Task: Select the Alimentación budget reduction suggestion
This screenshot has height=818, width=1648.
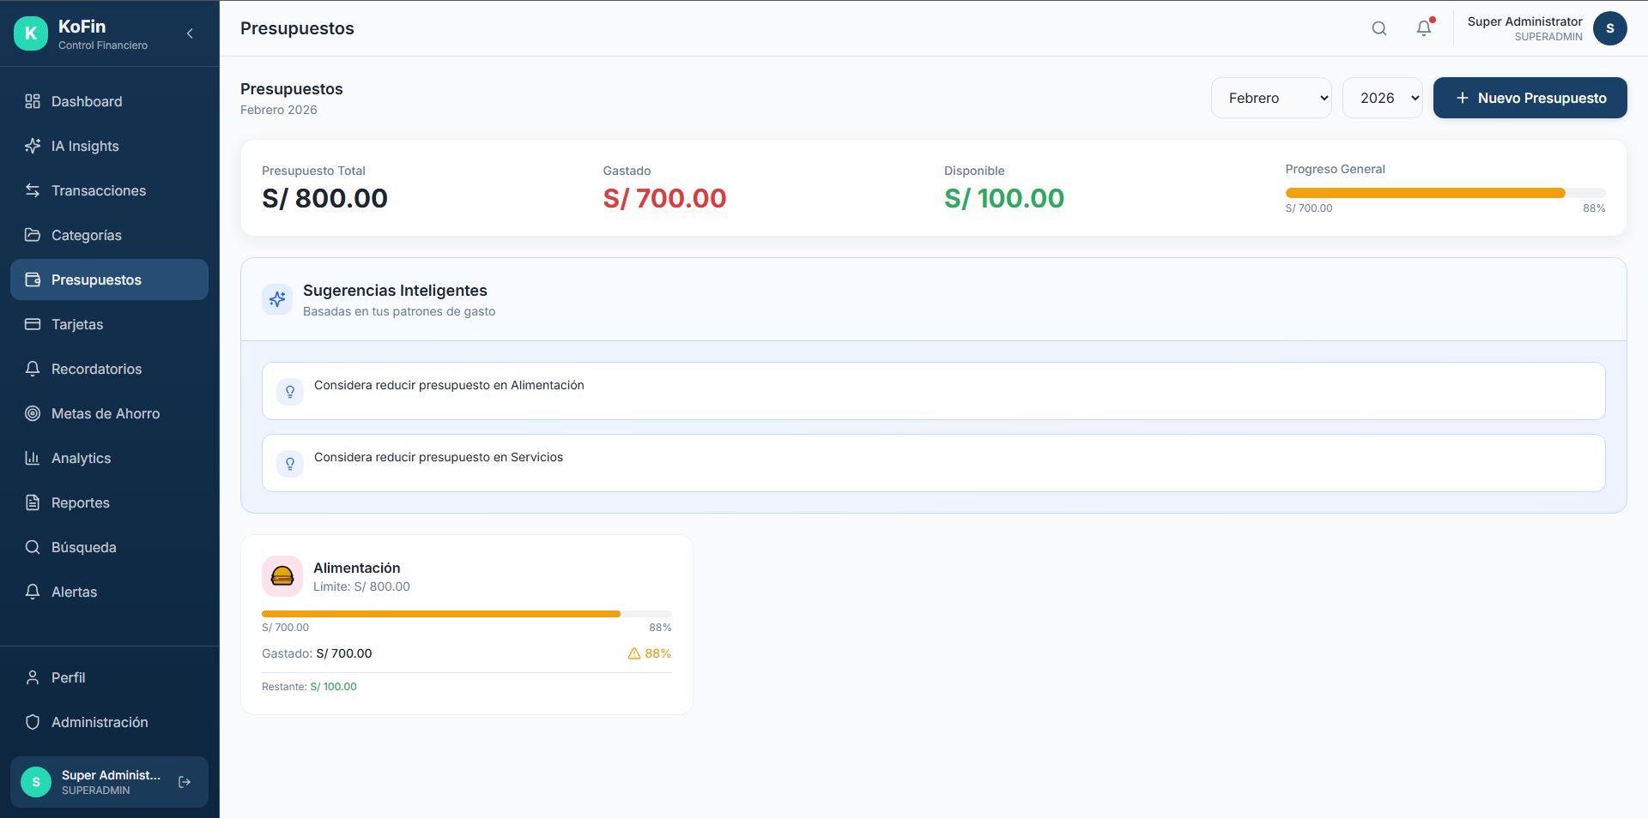Action: [x=933, y=391]
